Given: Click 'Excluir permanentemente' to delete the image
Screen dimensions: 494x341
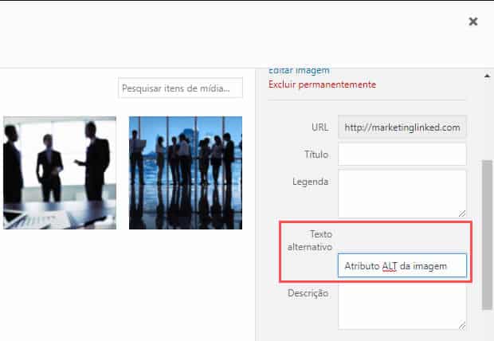Looking at the screenshot, I should coord(322,84).
